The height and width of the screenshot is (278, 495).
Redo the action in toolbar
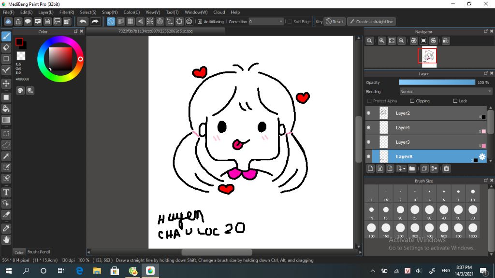pos(95,21)
